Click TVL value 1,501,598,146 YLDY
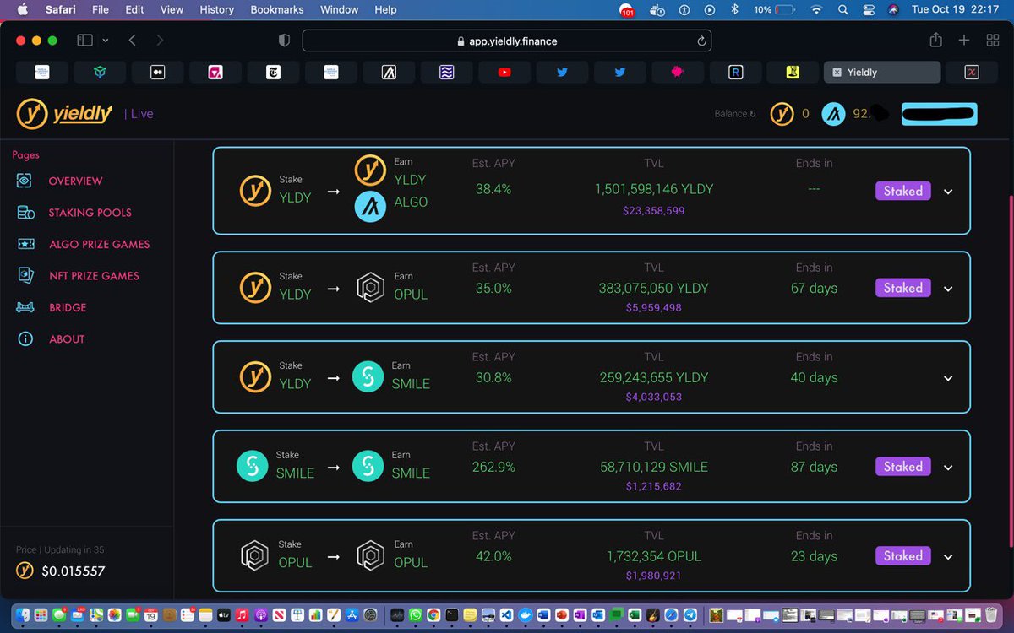1014x633 pixels. [x=654, y=189]
